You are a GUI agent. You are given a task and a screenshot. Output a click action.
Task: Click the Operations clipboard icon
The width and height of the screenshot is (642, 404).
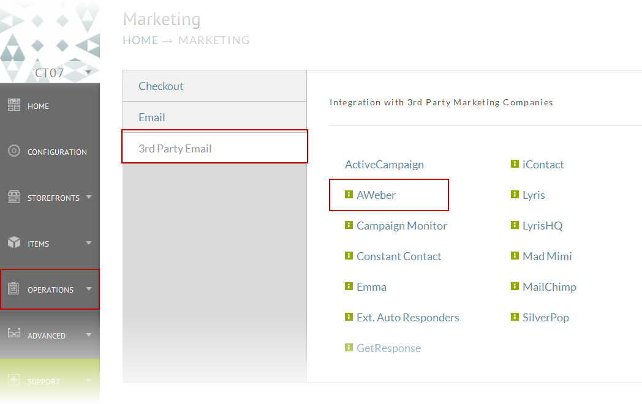tap(13, 288)
